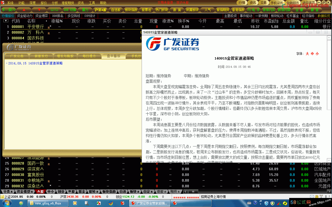This screenshot has height=207, width=332.
Task: Open the 香港指数 toolbar button
Action: click(x=238, y=10)
